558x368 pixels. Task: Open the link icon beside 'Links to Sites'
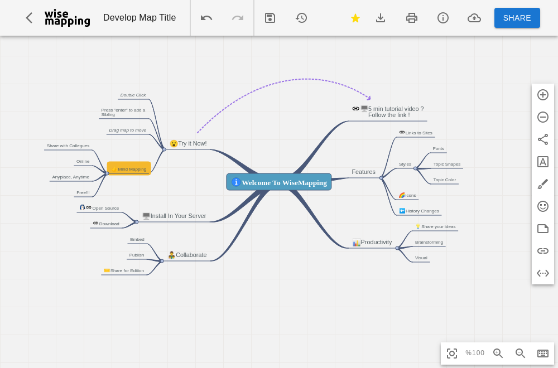point(402,132)
